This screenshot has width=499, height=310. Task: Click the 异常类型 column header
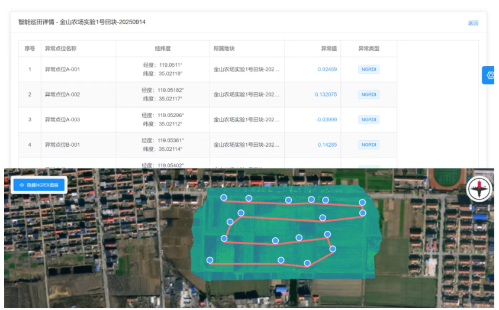point(369,49)
